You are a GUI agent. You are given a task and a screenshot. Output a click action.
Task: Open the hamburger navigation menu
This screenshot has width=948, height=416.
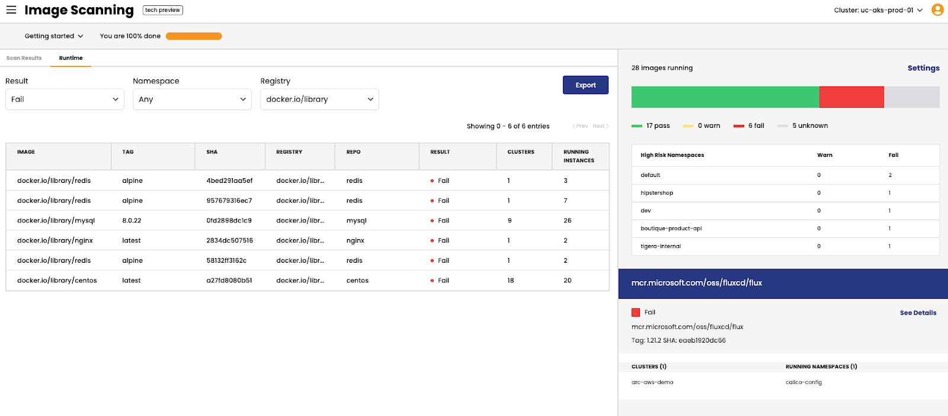click(11, 10)
